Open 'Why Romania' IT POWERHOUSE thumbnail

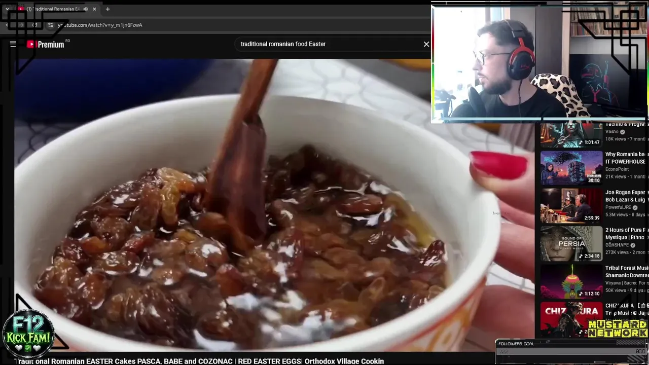pos(571,168)
